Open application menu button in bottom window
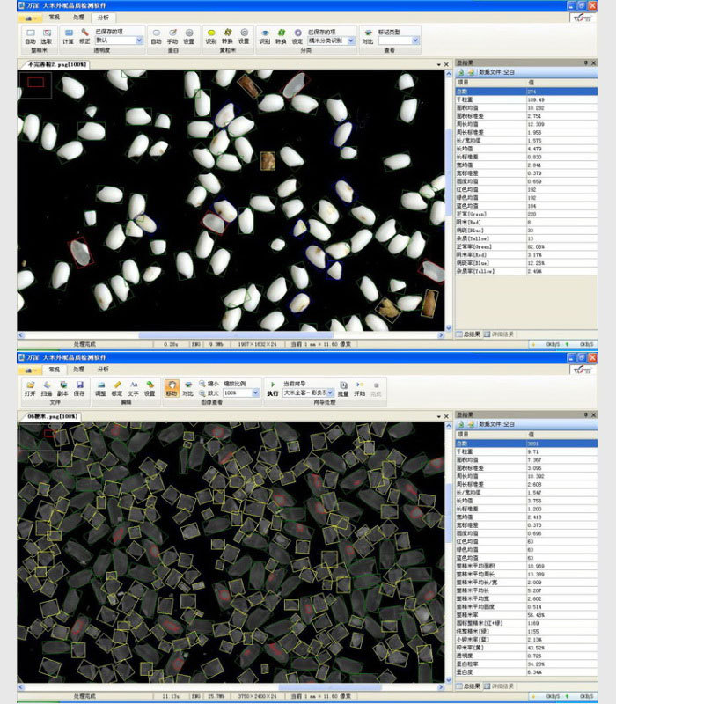Viewport: 704px width, 704px height. [x=30, y=370]
